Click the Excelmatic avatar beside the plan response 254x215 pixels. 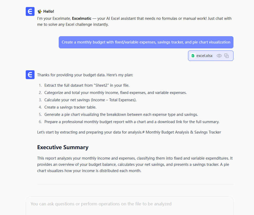click(30, 75)
